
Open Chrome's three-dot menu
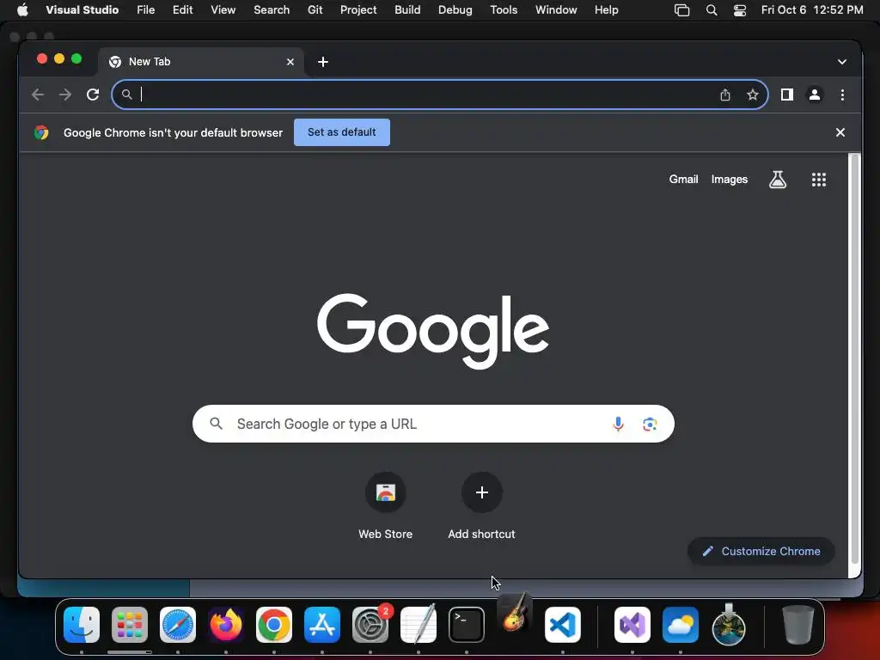click(842, 95)
